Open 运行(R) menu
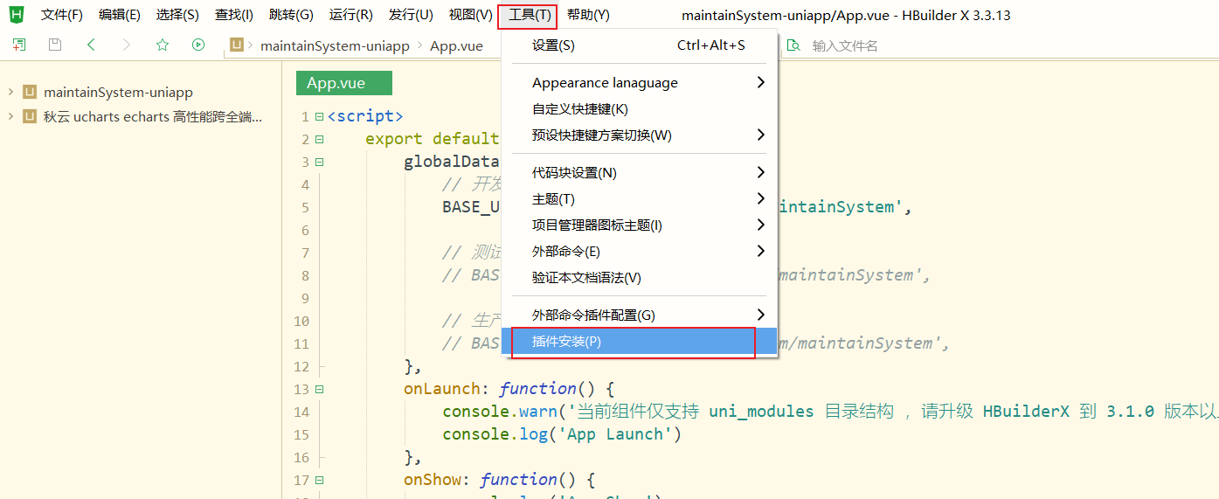This screenshot has height=499, width=1219. click(x=351, y=15)
